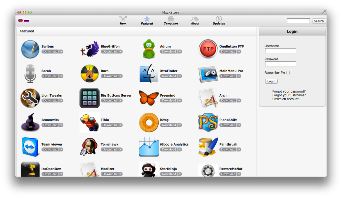The width and height of the screenshot is (342, 198).
Task: Open the BlueGriffon app icon
Action: pyautogui.click(x=90, y=49)
